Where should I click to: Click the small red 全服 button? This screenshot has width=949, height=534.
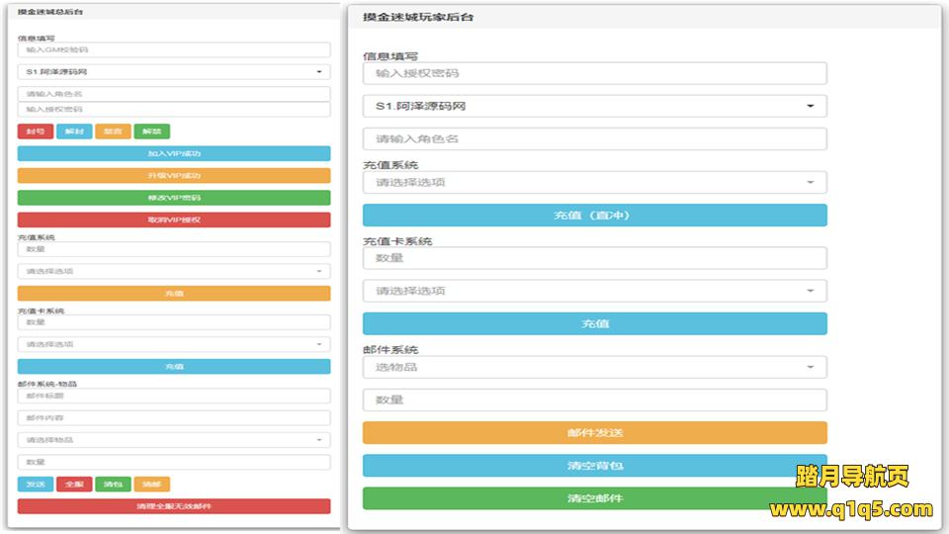pyautogui.click(x=74, y=485)
